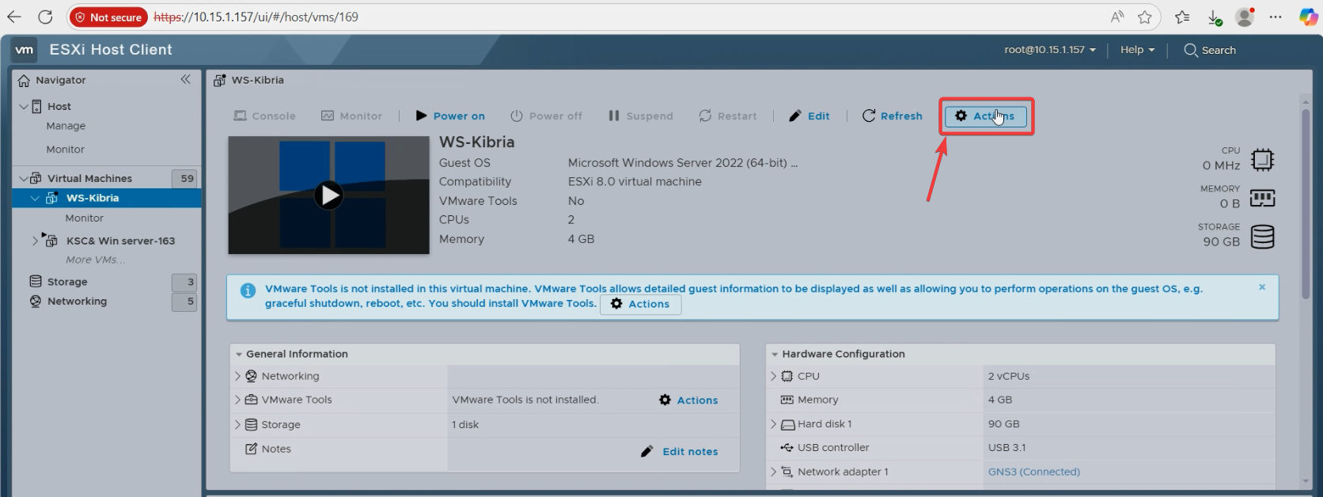
Task: Collapse the WS-Kibria tree node
Action: coord(35,198)
